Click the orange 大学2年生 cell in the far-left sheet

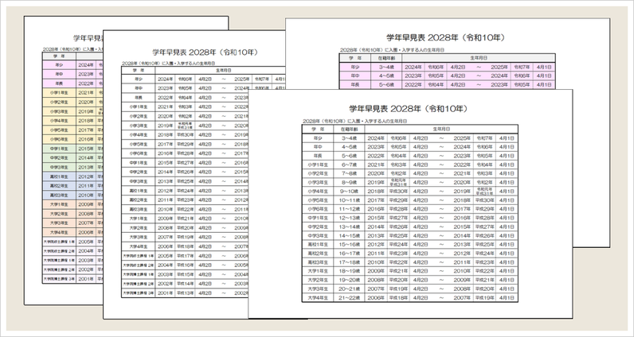click(x=59, y=214)
